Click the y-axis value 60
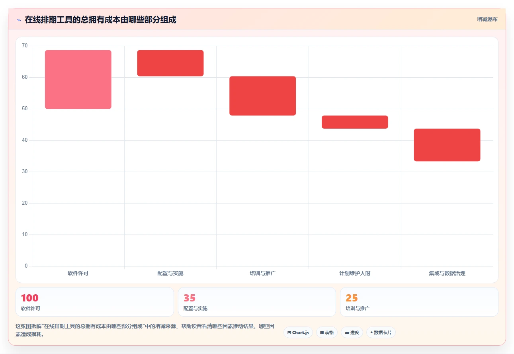This screenshot has width=514, height=354. [x=25, y=77]
